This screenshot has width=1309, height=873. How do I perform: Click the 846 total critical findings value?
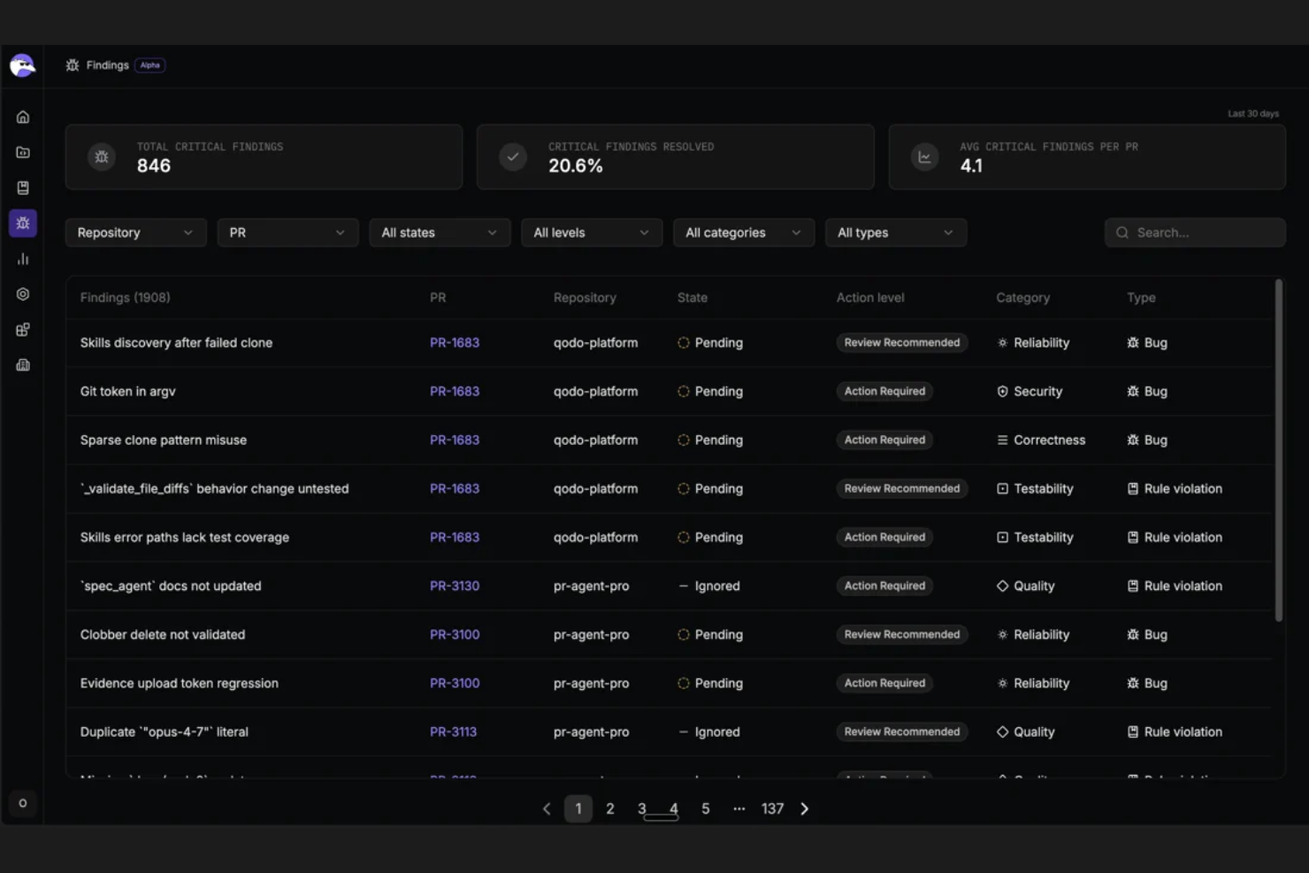(x=154, y=165)
